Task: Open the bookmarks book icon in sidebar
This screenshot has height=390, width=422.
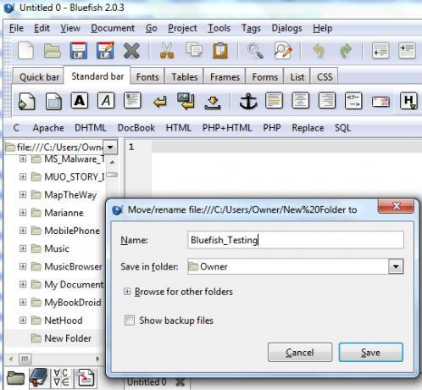Action: [x=39, y=377]
